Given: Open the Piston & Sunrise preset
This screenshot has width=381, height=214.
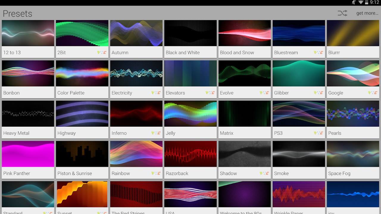Looking at the screenshot, I should (82, 154).
